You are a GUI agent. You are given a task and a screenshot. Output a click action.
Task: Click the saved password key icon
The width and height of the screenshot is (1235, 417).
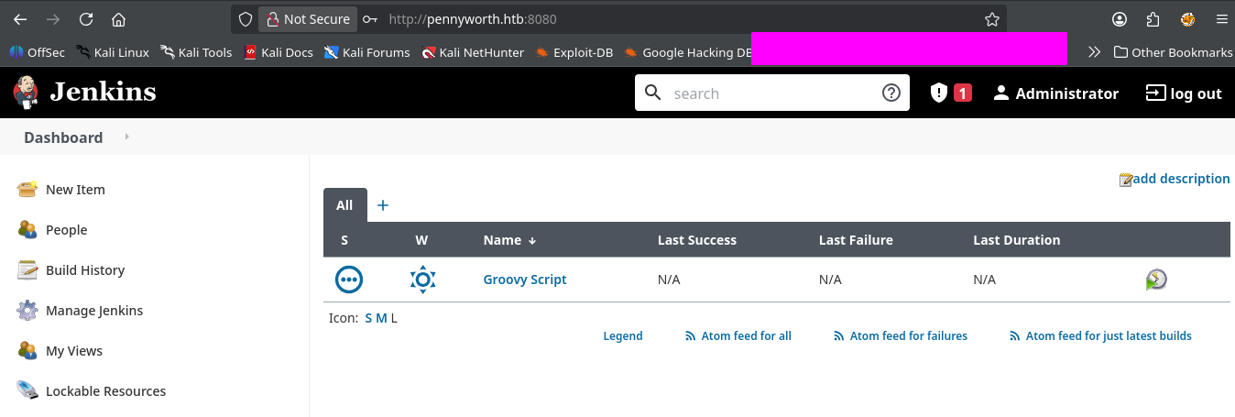click(369, 18)
